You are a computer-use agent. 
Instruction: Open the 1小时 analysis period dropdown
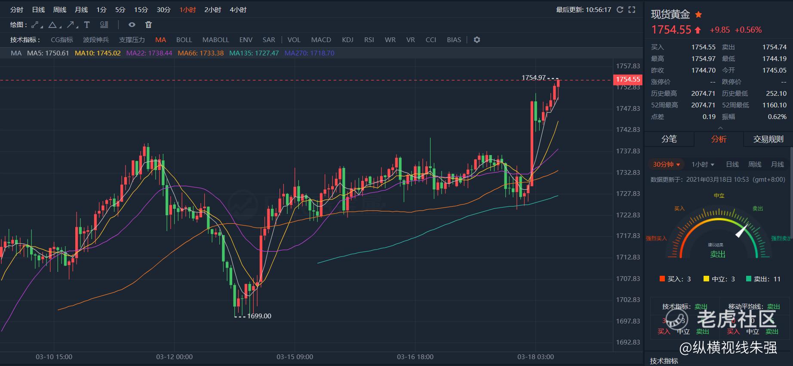703,165
